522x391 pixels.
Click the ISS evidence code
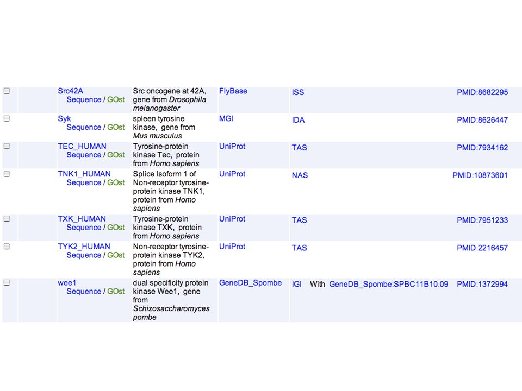(298, 92)
